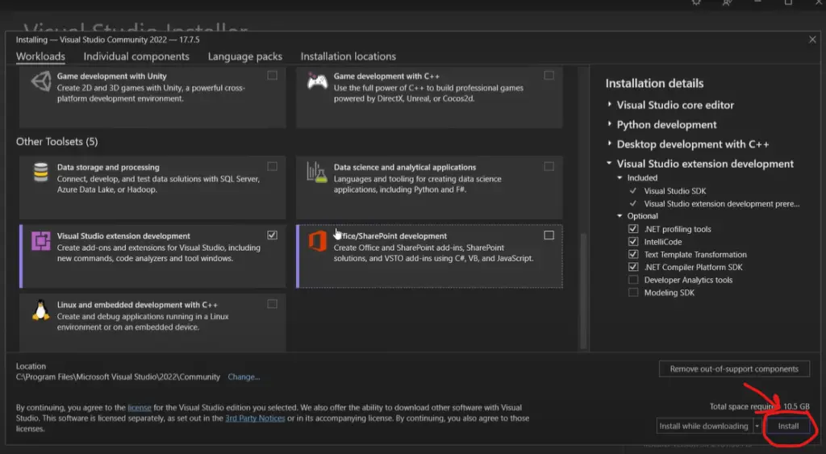Open the Installation locations tab

tap(348, 56)
